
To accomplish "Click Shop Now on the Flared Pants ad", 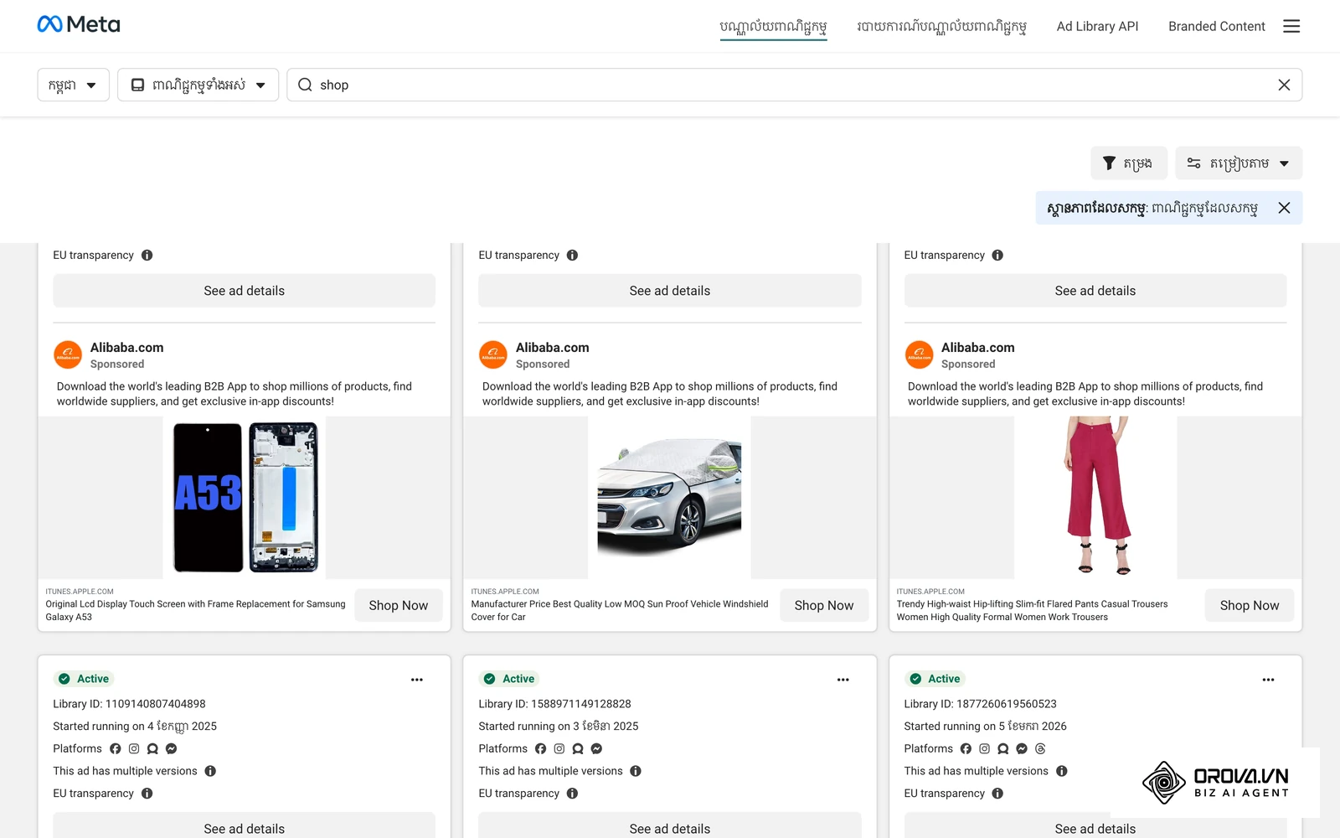I will click(1250, 605).
